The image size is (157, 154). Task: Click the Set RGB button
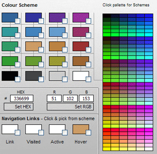(70, 107)
